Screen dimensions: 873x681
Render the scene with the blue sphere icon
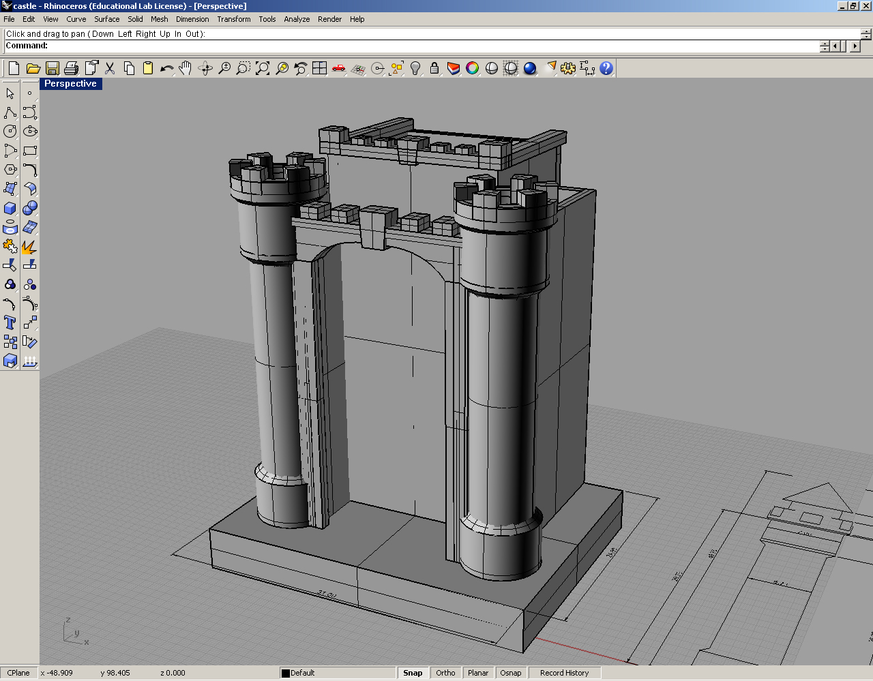(x=530, y=68)
